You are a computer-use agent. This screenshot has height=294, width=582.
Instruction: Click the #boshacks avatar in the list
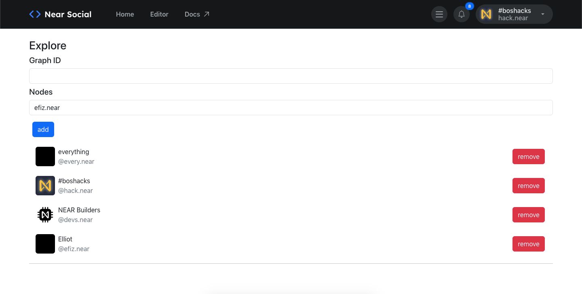click(x=45, y=186)
